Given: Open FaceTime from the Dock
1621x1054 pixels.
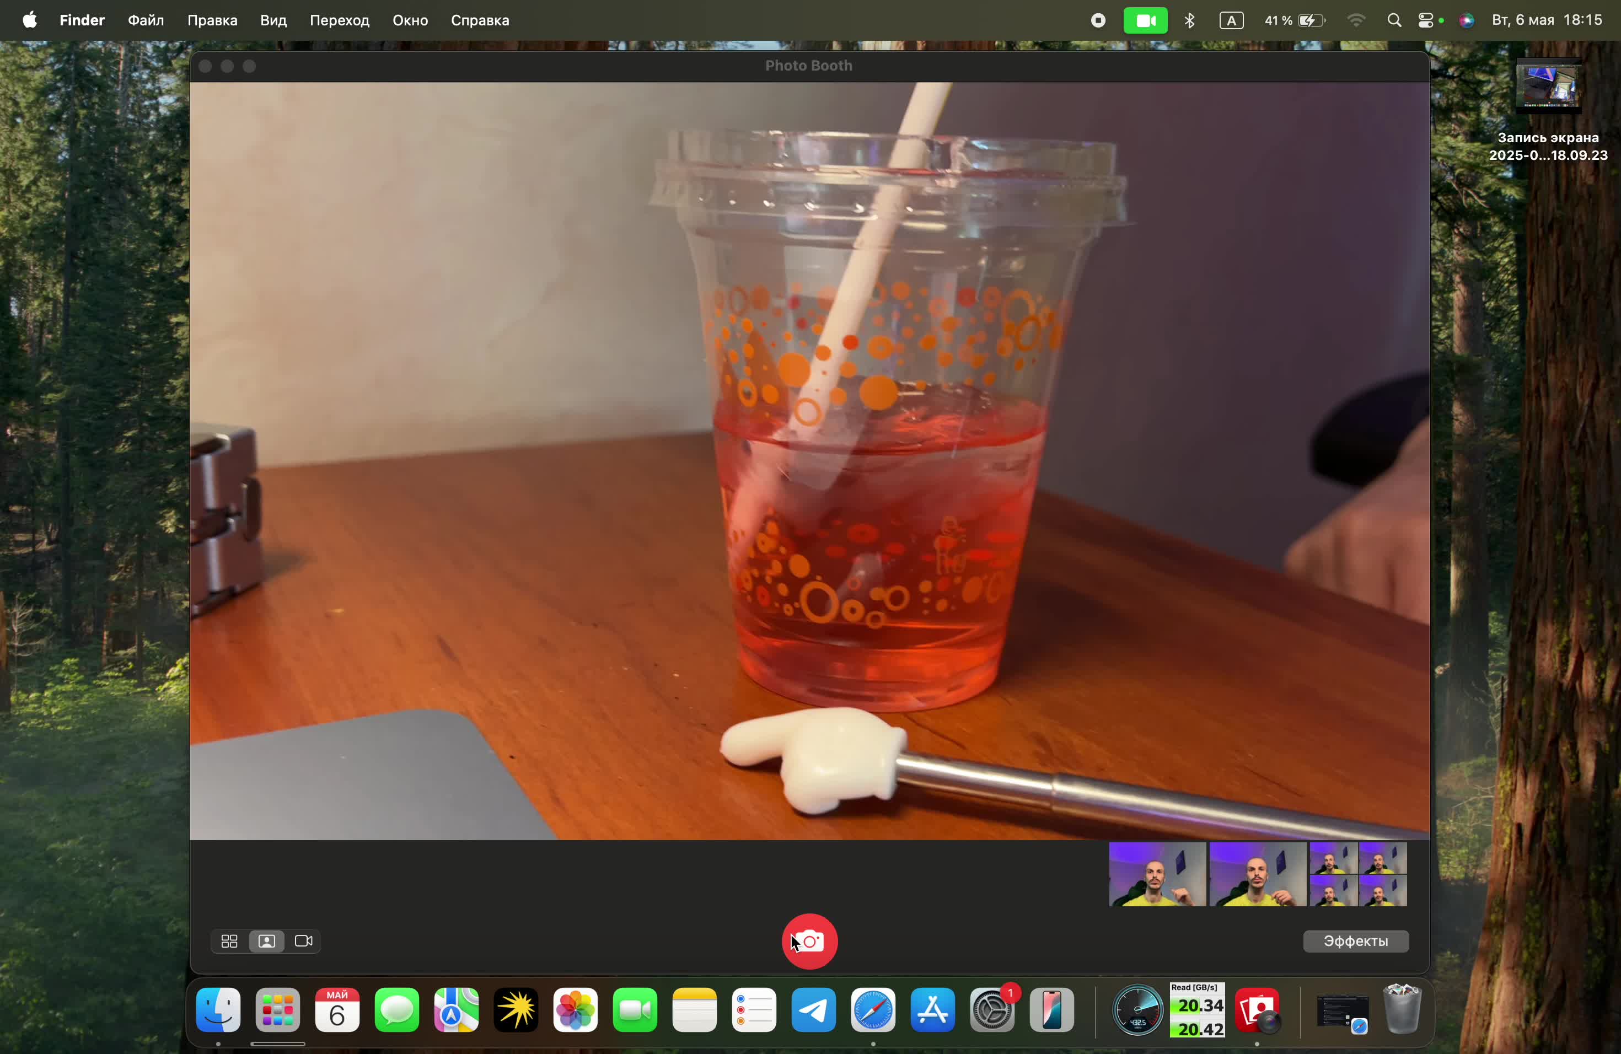Looking at the screenshot, I should coord(636,1010).
